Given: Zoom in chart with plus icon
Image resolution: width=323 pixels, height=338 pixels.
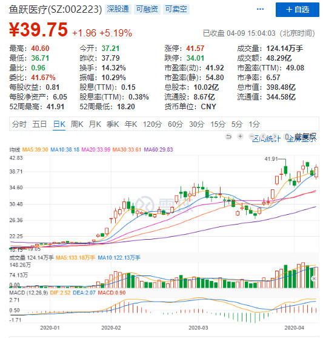Looking at the screenshot, I should [240, 137].
